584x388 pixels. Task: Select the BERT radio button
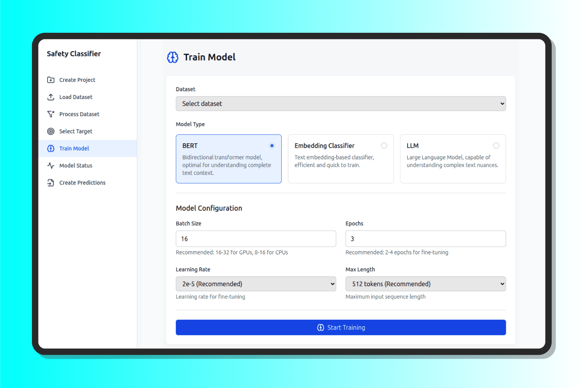272,146
